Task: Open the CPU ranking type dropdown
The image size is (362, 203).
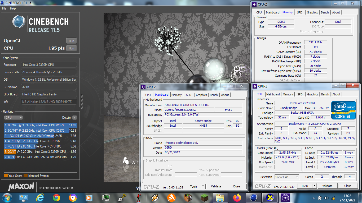Action: tap(14, 118)
